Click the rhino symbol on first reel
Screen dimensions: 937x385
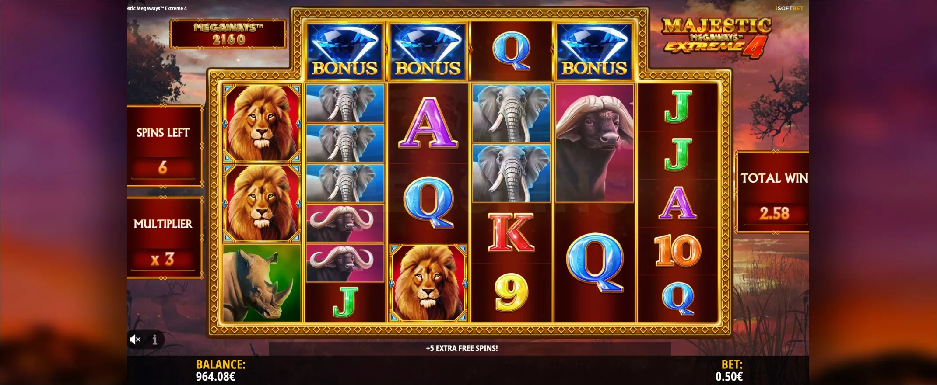coord(262,283)
